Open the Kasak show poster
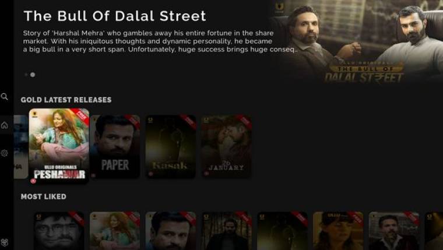The height and width of the screenshot is (250, 443). click(x=170, y=146)
